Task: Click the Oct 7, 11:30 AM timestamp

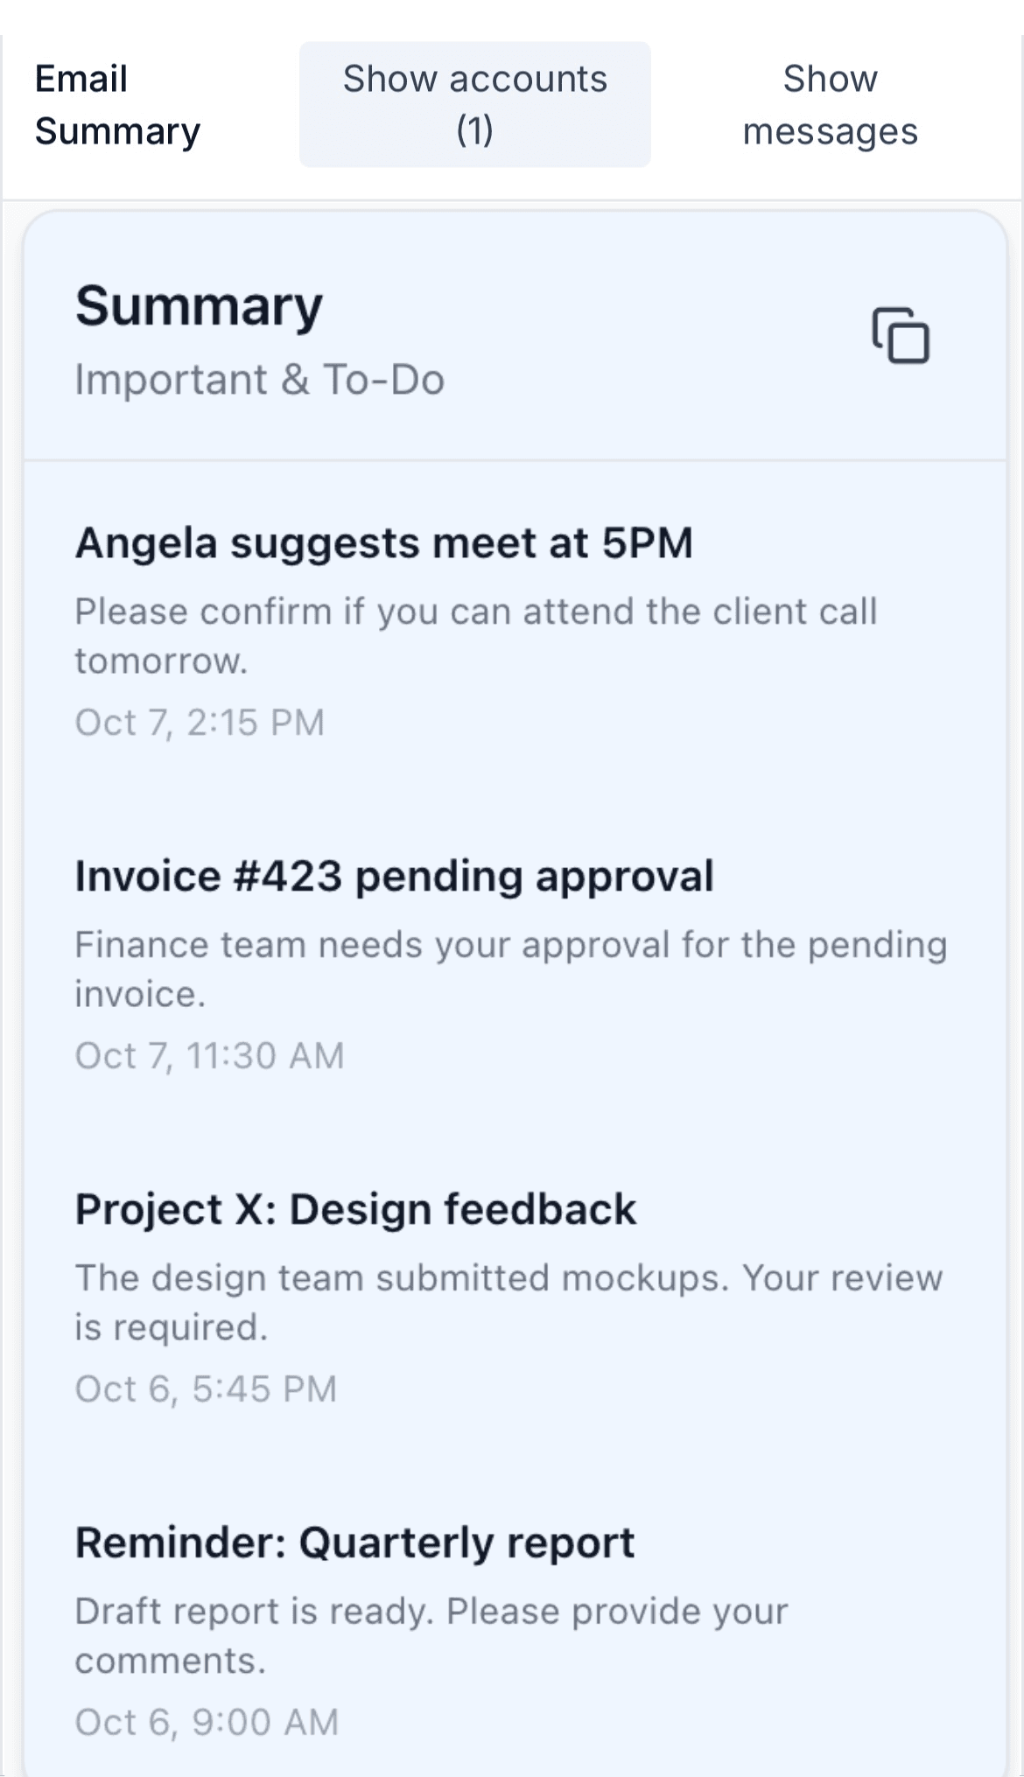Action: coord(210,1055)
